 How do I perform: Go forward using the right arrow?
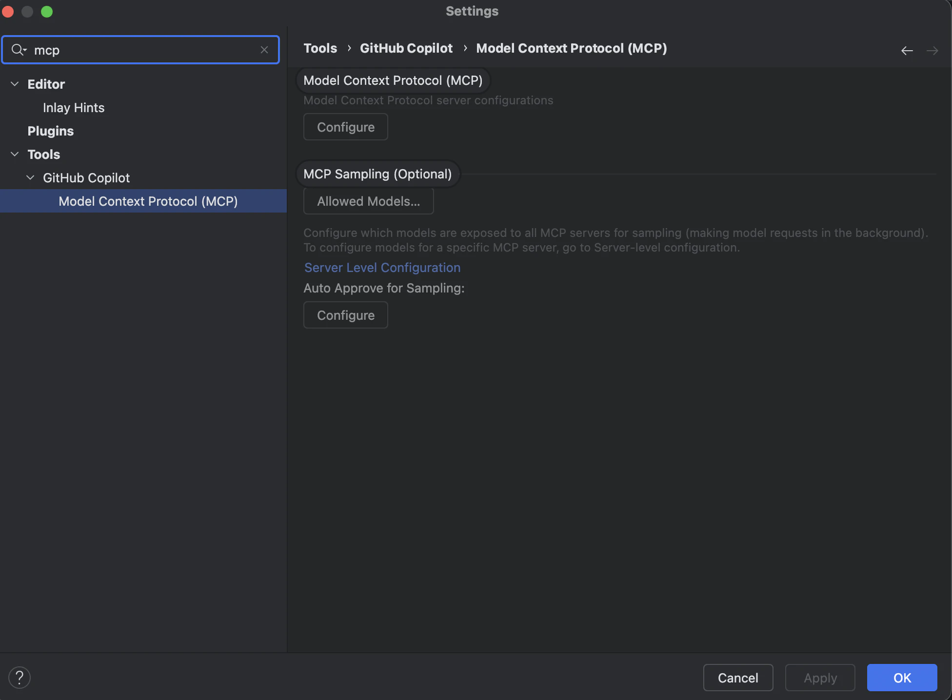pyautogui.click(x=932, y=50)
